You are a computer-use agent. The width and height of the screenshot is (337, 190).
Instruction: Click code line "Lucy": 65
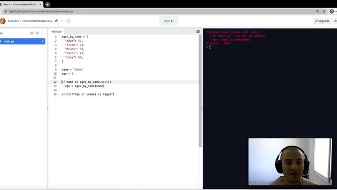coord(74,57)
